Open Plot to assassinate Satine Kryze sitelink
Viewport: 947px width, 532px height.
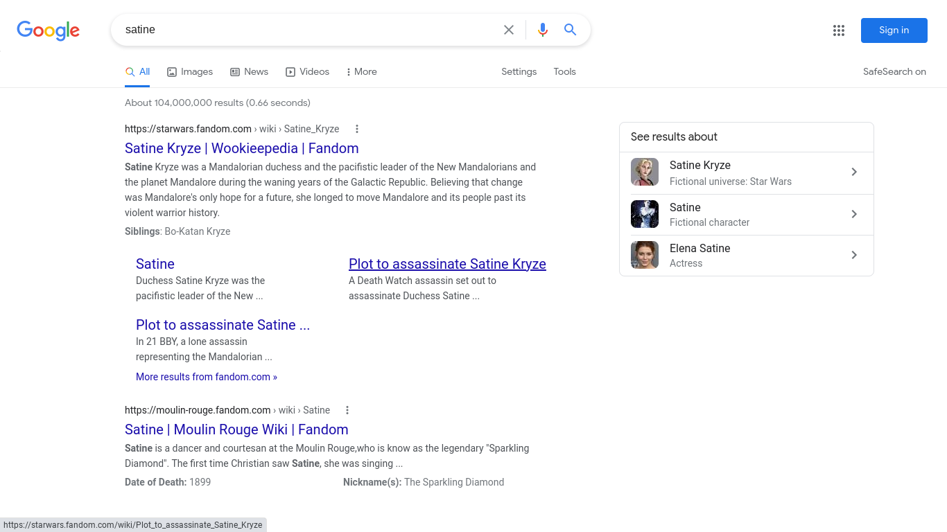click(447, 264)
